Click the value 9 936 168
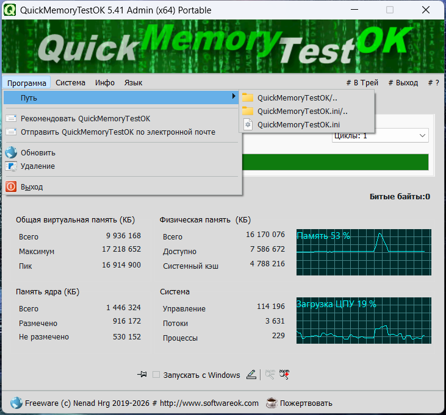Viewport: 446px width, 415px height. (123, 236)
